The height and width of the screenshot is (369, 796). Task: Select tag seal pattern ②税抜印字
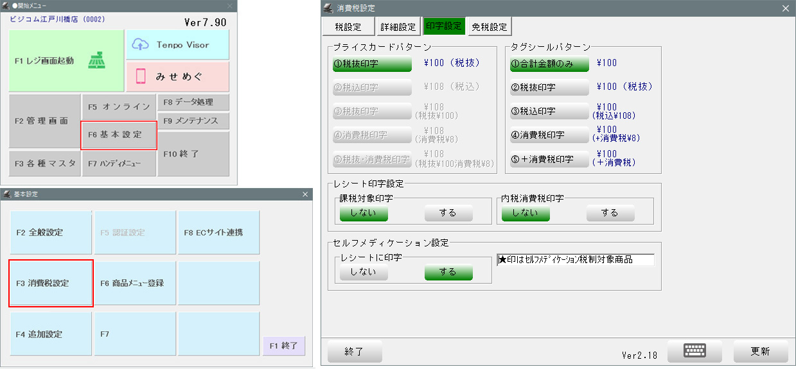549,87
